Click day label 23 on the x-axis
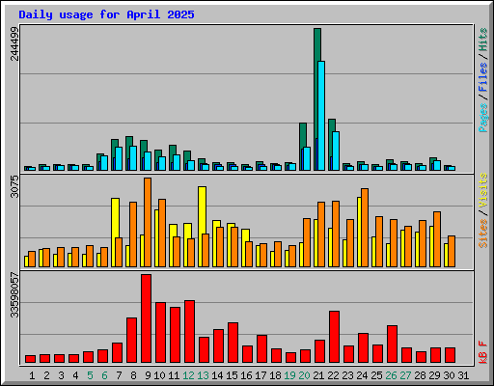The image size is (494, 386). point(347,375)
